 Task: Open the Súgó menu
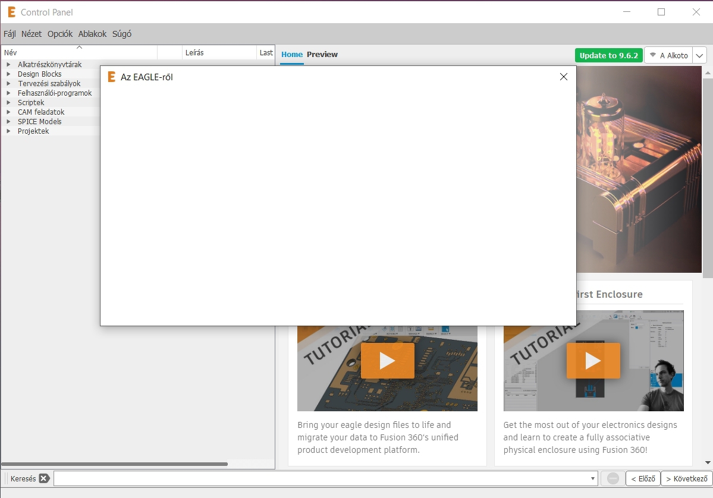click(122, 34)
